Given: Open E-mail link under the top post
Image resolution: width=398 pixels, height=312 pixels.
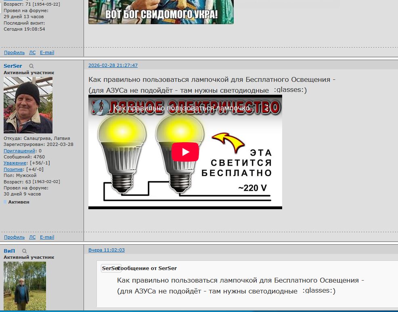Looking at the screenshot, I should [x=47, y=52].
